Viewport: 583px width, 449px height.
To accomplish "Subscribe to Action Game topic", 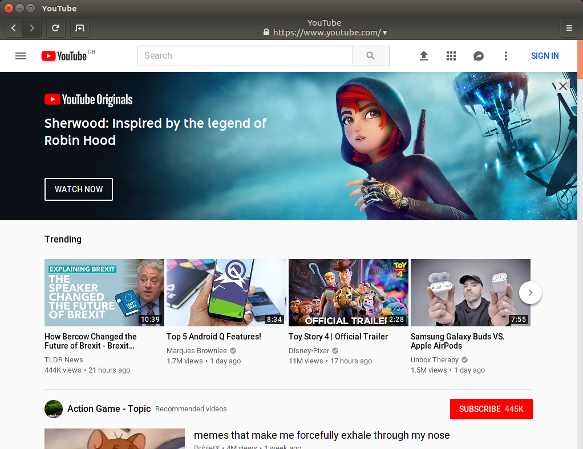I will pos(491,409).
